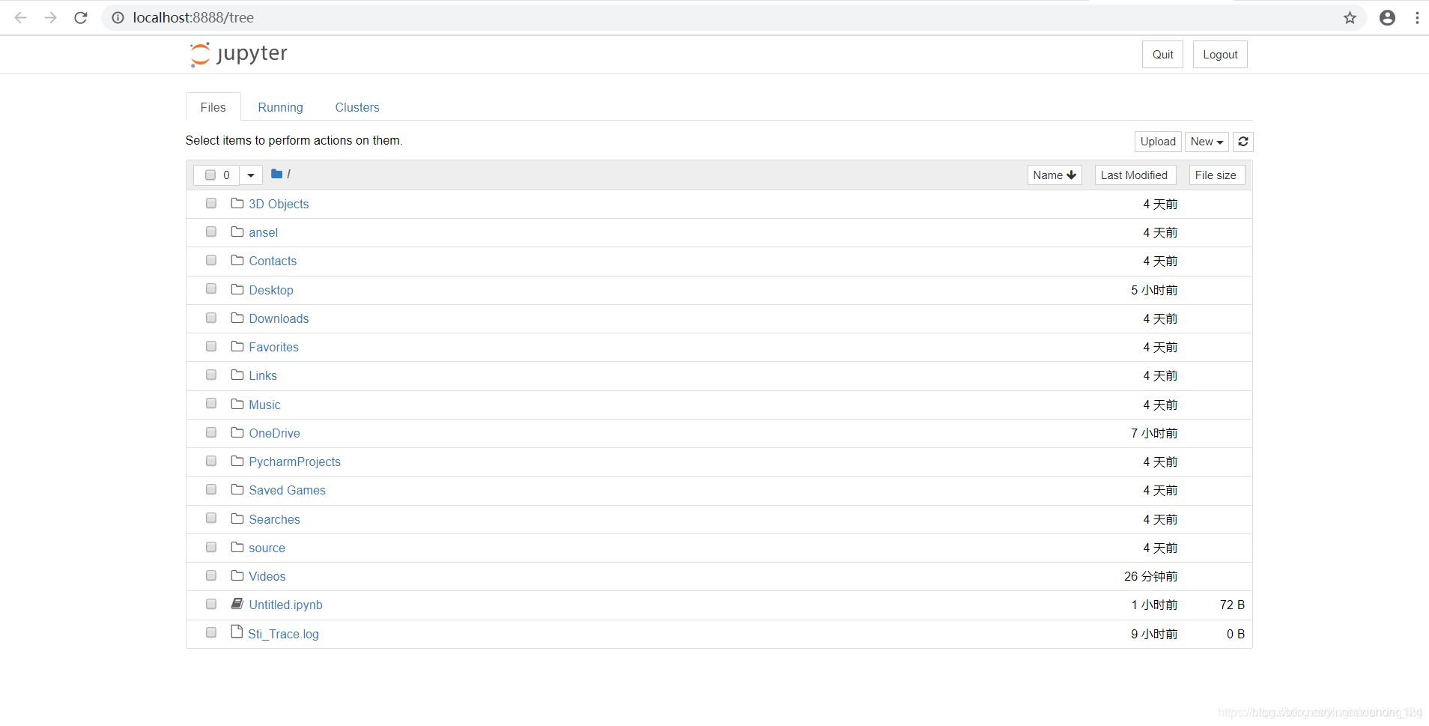The image size is (1429, 726).
Task: Click the folder icon beside 3D Objects
Action: [x=237, y=203]
